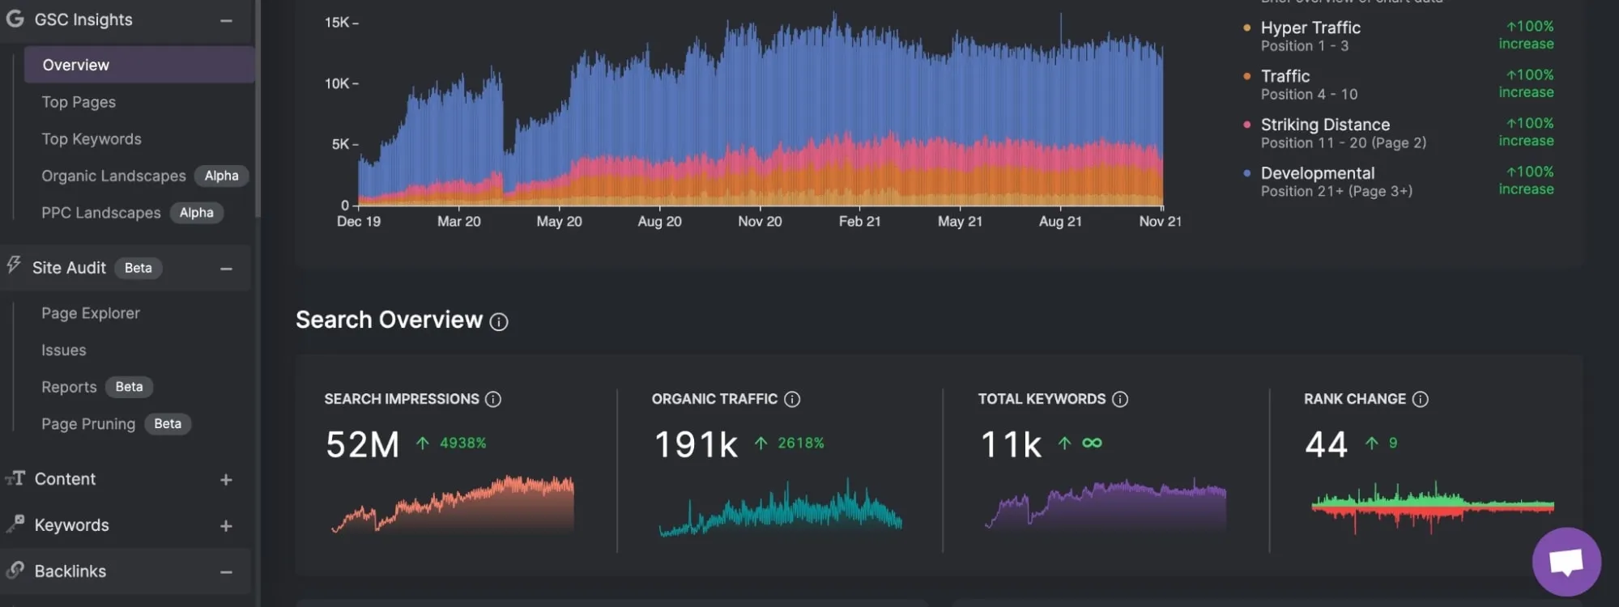The height and width of the screenshot is (607, 1619).
Task: Collapse the GSC Insights section
Action: 226,20
